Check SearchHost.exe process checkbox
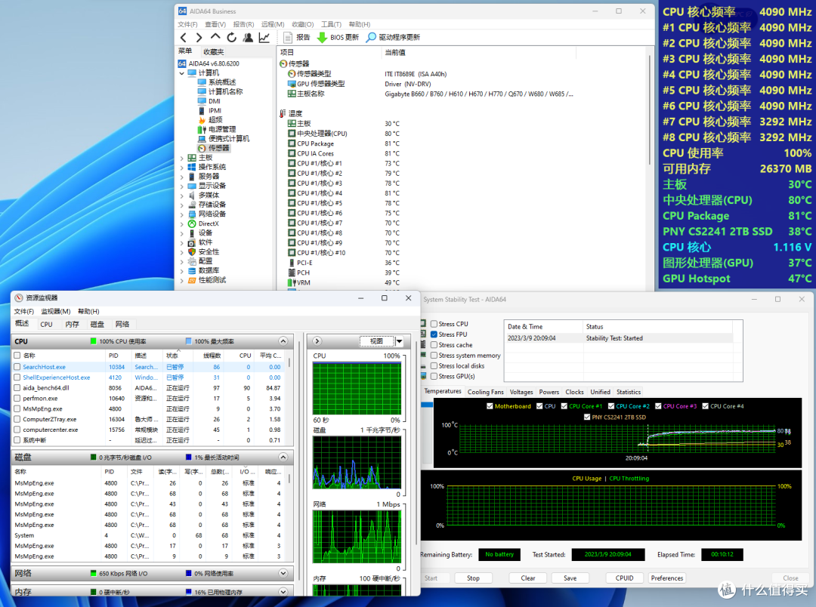 coord(17,367)
